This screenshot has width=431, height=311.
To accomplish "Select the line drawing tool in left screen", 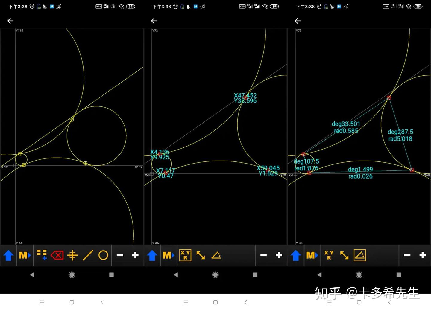I will tap(88, 255).
